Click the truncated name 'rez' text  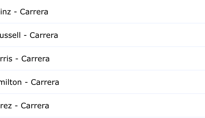[x=6, y=106]
